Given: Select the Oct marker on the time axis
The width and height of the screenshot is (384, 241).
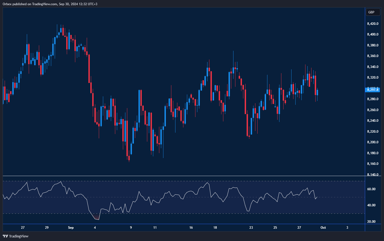Looking at the screenshot, I should coord(323,228).
